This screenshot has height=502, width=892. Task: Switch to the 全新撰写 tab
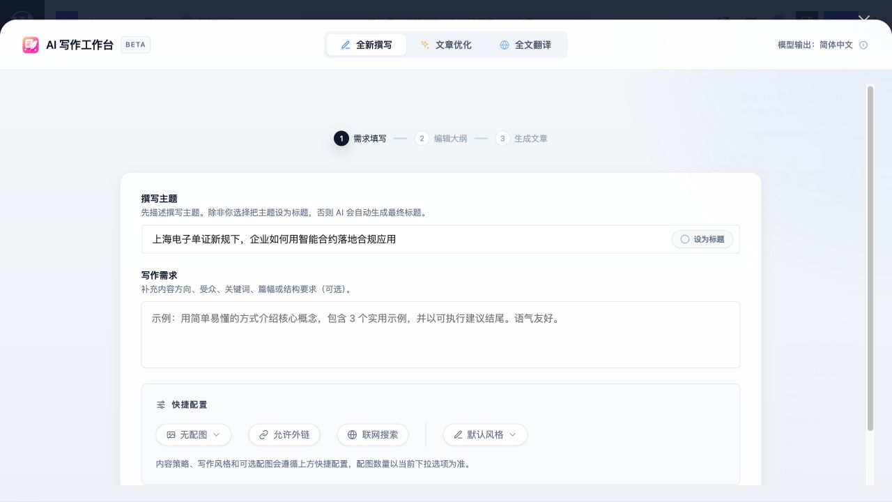367,45
